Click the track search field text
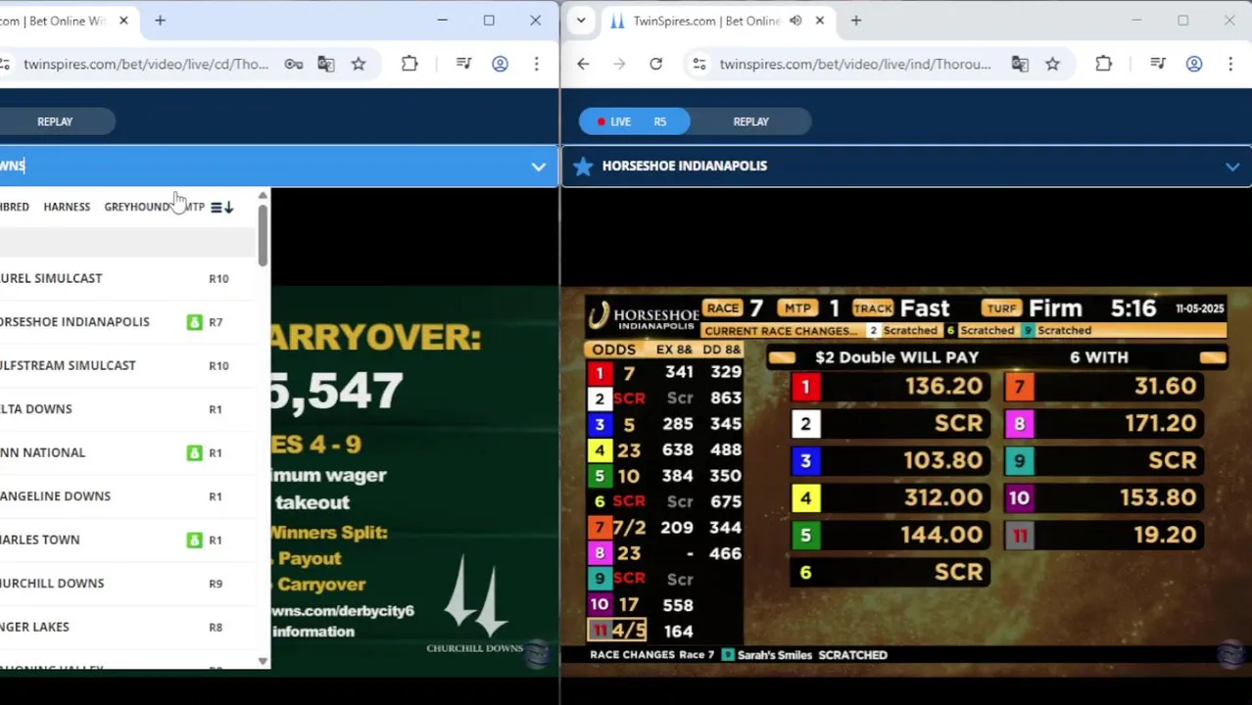 pos(13,165)
